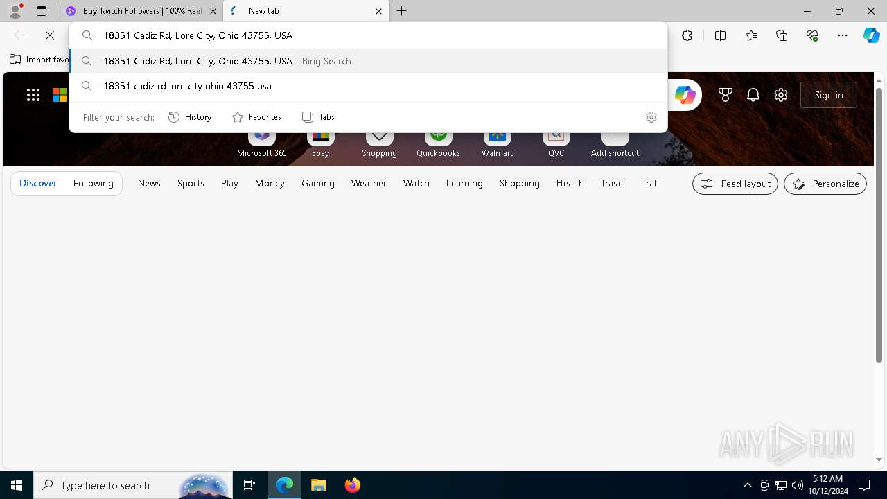
Task: Open the Copilot sidebar icon
Action: pos(871,35)
